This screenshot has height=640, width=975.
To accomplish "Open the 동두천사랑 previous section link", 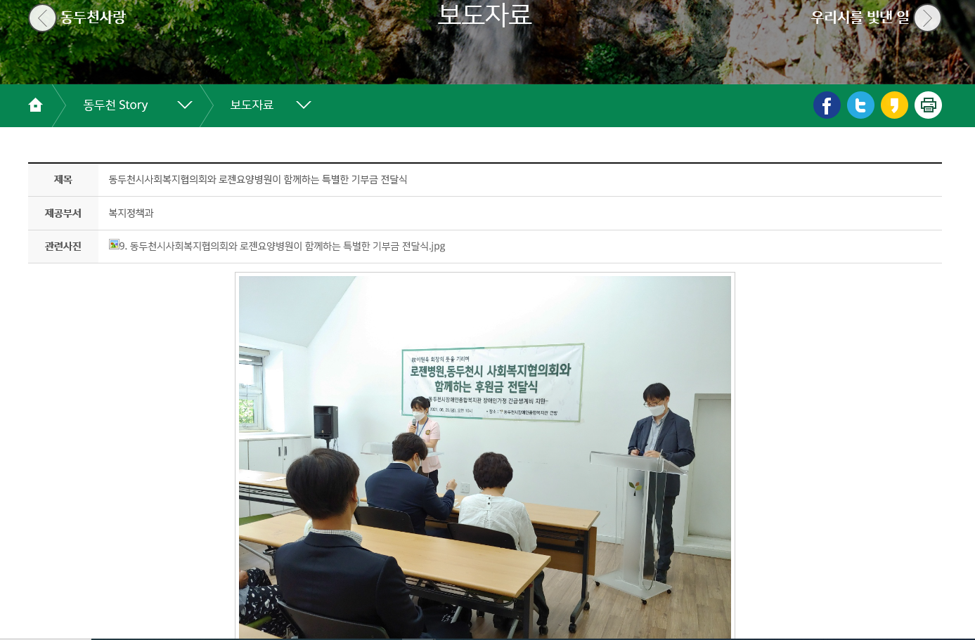I will [x=93, y=18].
